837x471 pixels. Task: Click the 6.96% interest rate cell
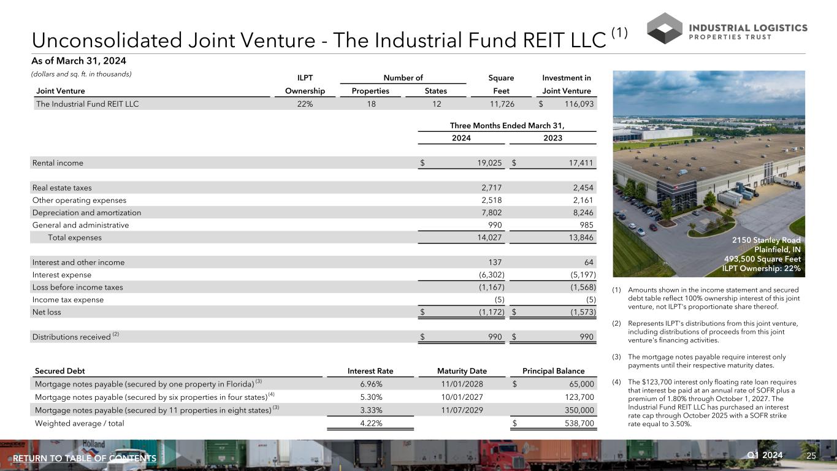[x=370, y=384]
